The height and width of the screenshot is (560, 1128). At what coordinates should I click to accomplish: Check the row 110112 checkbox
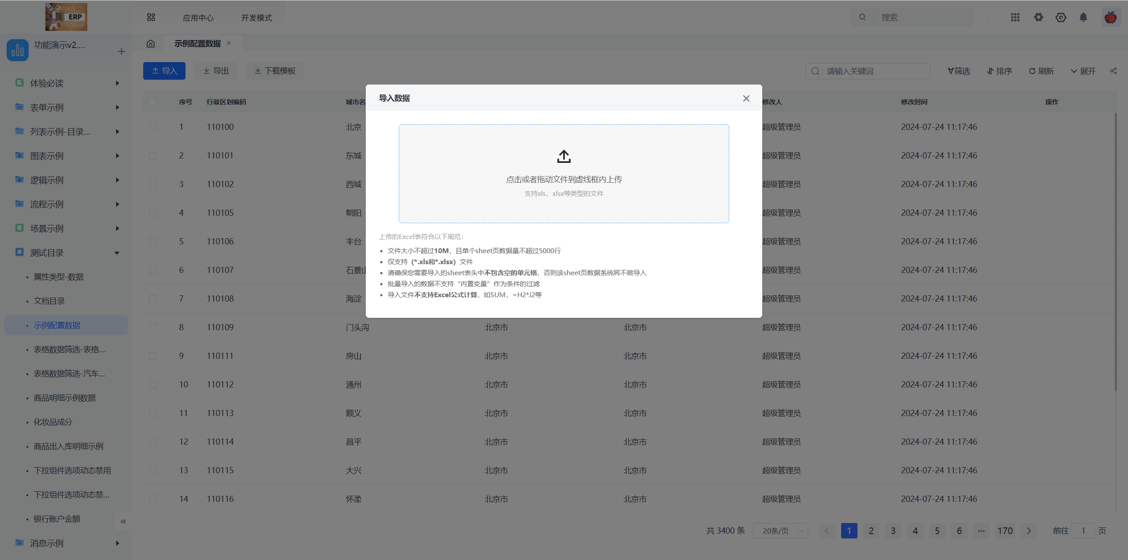pos(153,384)
